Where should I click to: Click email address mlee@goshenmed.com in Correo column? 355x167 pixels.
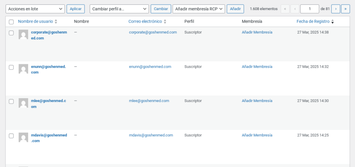[149, 101]
